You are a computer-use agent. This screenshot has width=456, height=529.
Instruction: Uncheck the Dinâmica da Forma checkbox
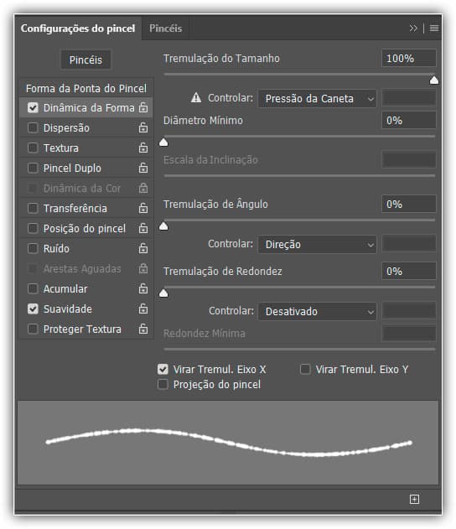point(33,107)
